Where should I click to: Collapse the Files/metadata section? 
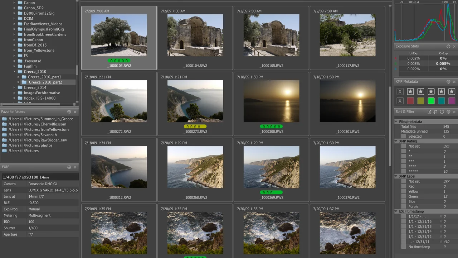pos(396,122)
